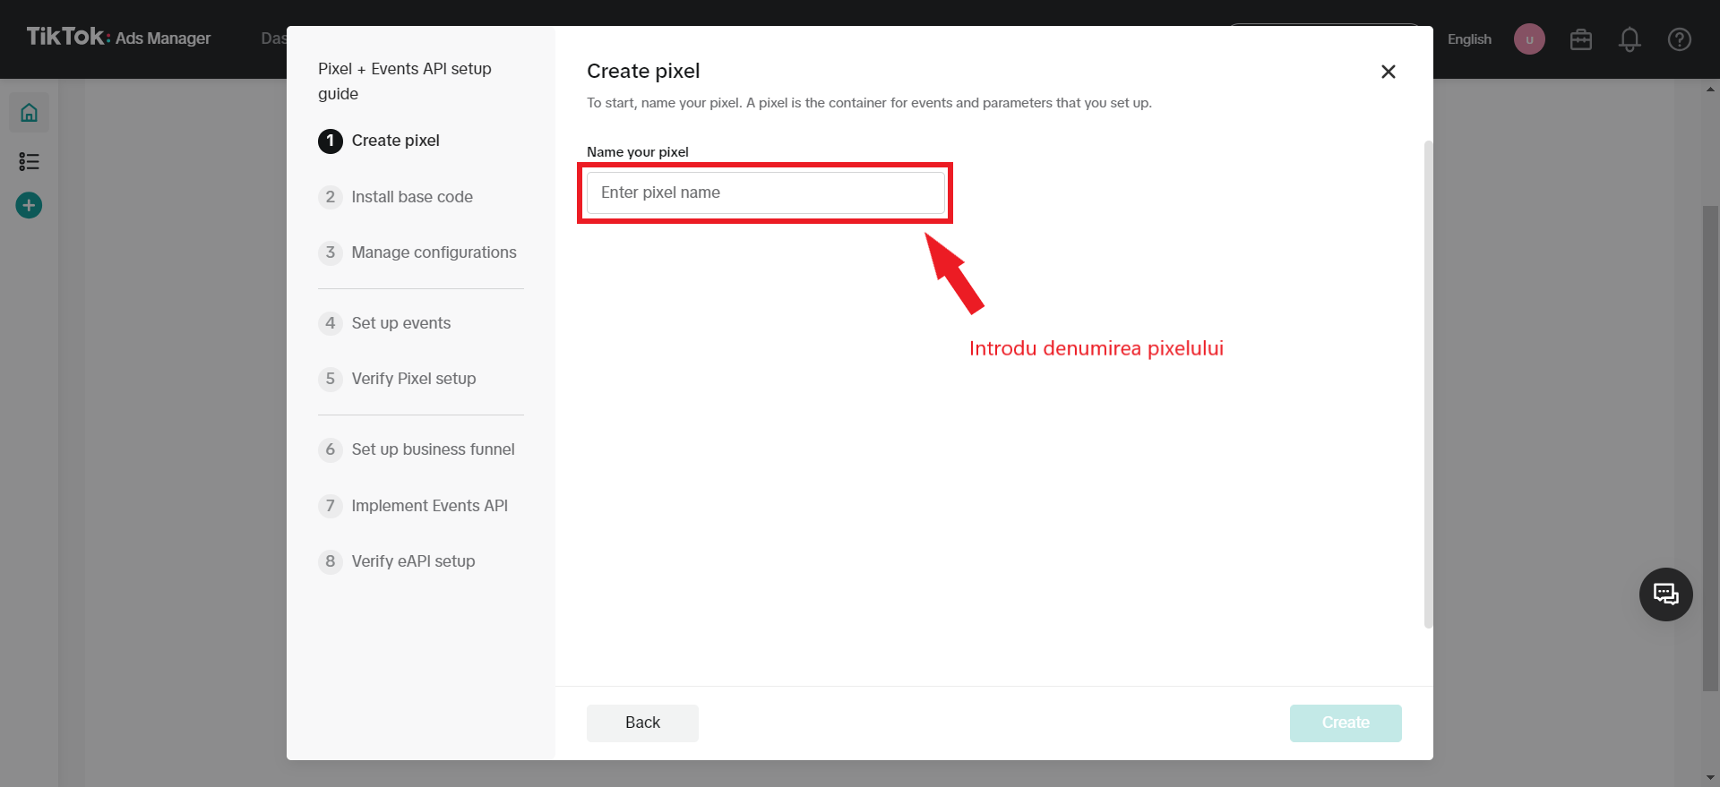Click the home icon in left sidebar
Screen dimensions: 1720x787
click(x=29, y=113)
